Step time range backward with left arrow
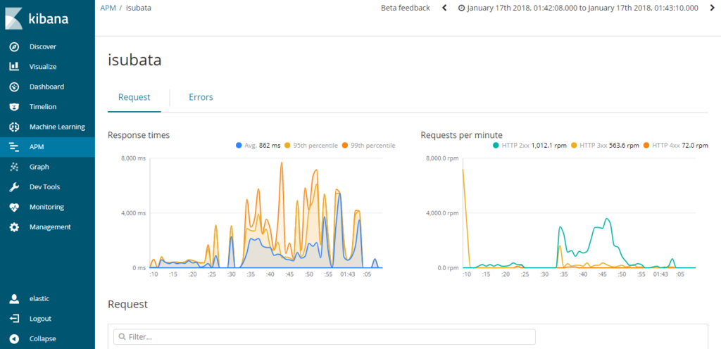This screenshot has width=721, height=349. coord(445,8)
